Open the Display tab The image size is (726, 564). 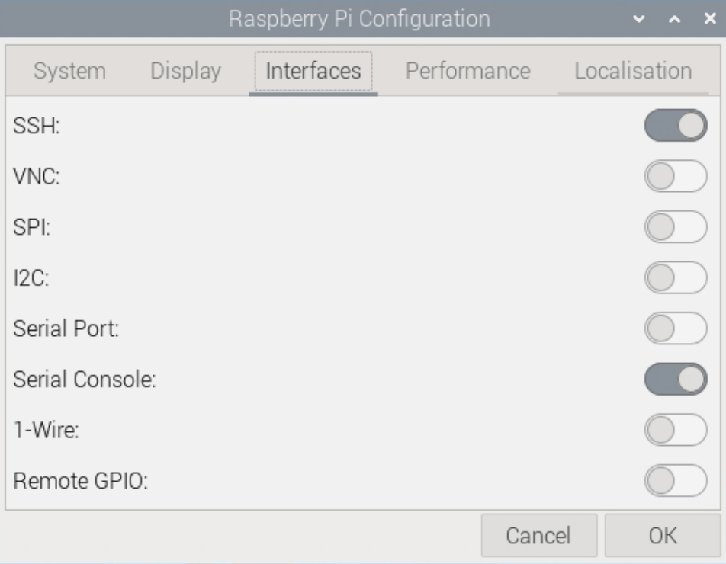[x=185, y=72]
